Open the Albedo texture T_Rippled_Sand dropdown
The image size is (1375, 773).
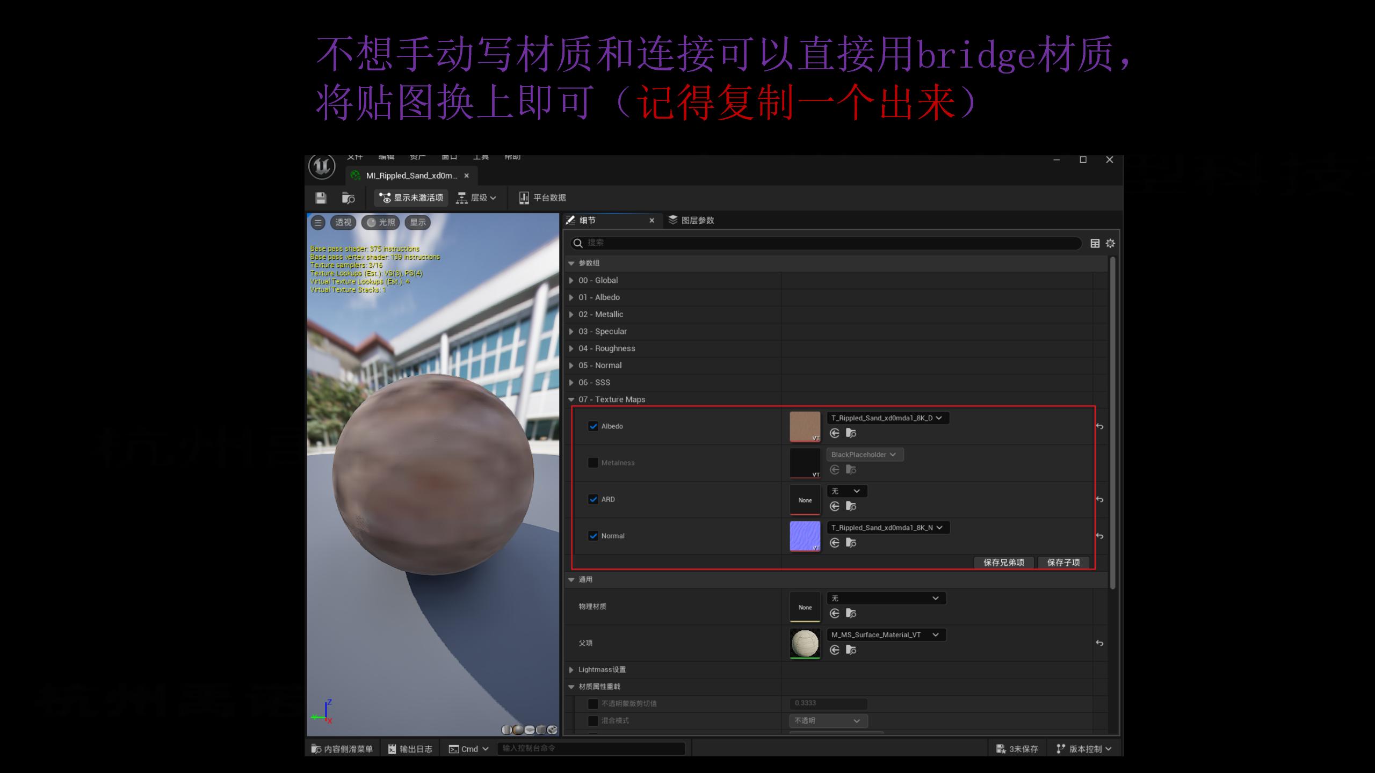tap(888, 418)
